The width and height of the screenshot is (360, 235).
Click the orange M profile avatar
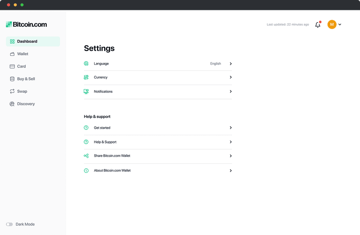(x=332, y=24)
